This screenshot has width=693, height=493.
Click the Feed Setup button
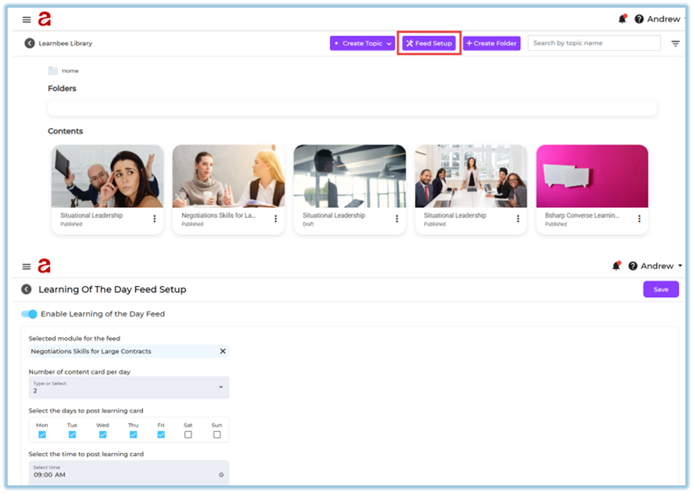pyautogui.click(x=429, y=43)
